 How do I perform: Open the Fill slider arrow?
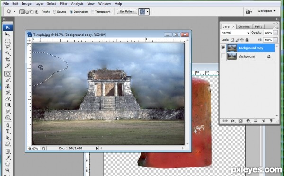click(275, 40)
